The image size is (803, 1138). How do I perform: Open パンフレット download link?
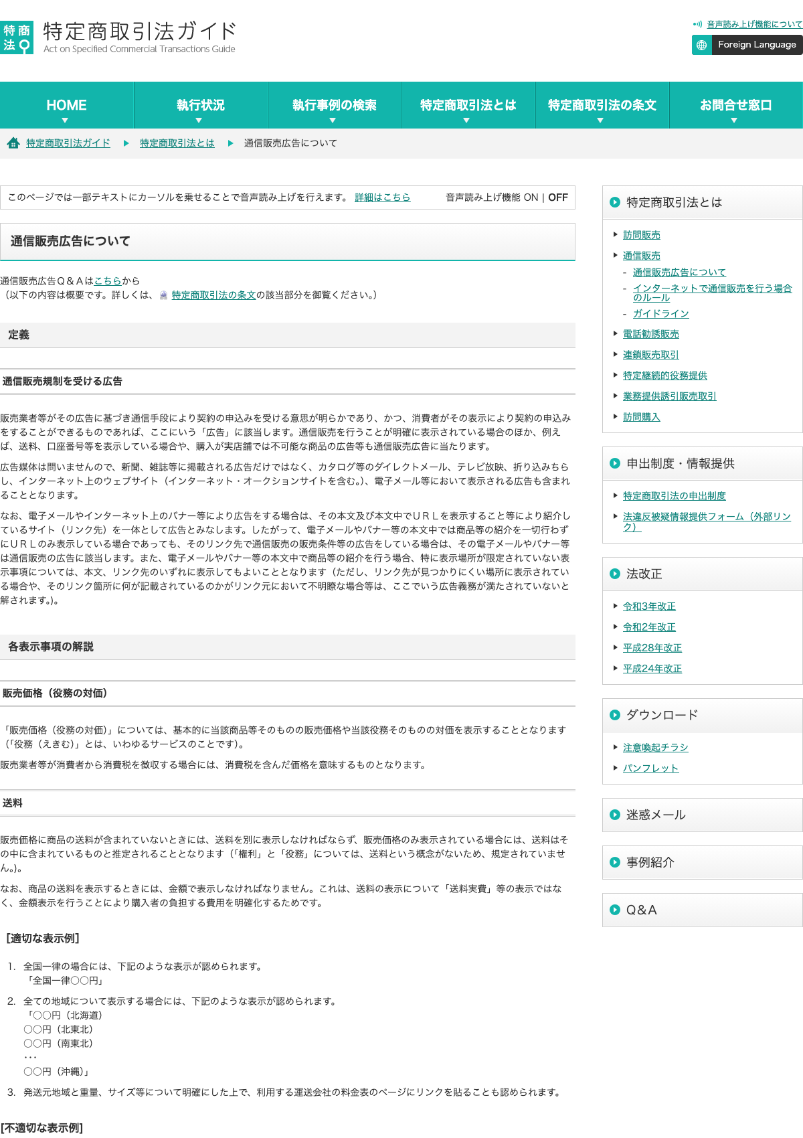click(651, 768)
